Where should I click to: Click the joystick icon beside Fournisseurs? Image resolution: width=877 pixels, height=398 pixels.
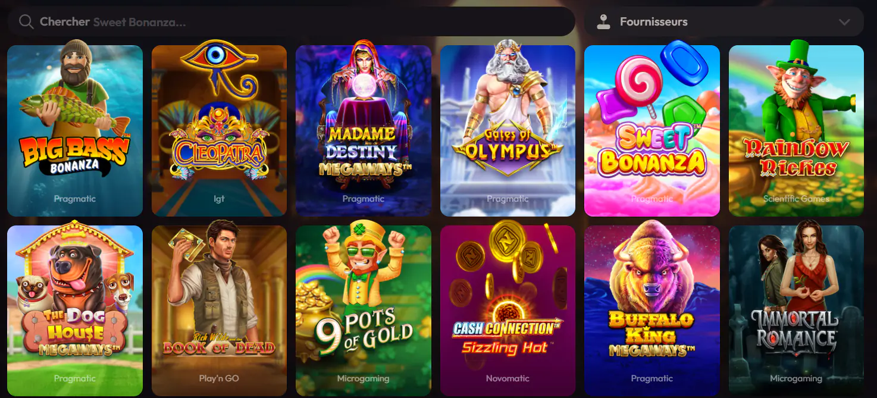(x=603, y=22)
